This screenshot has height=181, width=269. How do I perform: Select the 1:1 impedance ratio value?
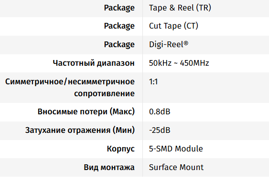pos(153,81)
